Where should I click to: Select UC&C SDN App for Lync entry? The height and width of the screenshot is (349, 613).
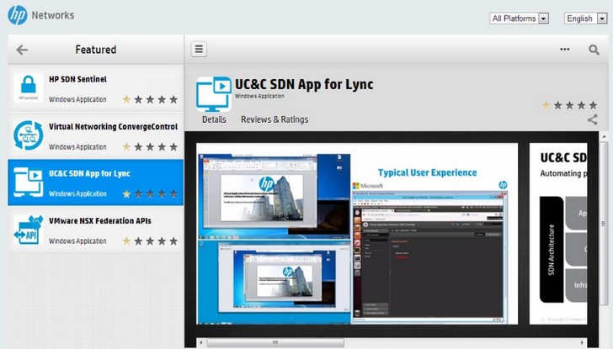click(x=96, y=182)
